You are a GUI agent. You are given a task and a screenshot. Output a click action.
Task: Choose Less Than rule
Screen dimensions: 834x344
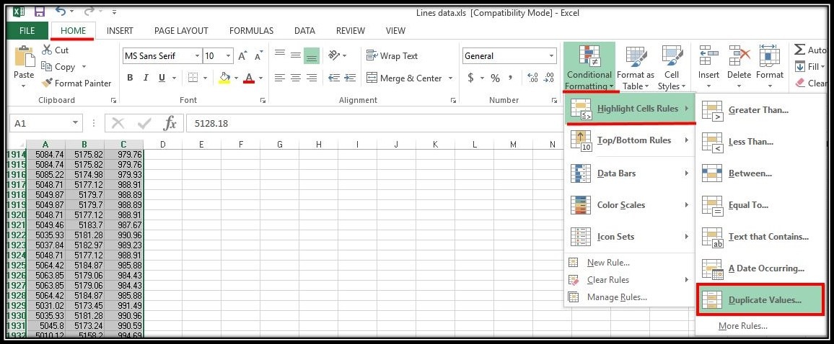(x=760, y=142)
